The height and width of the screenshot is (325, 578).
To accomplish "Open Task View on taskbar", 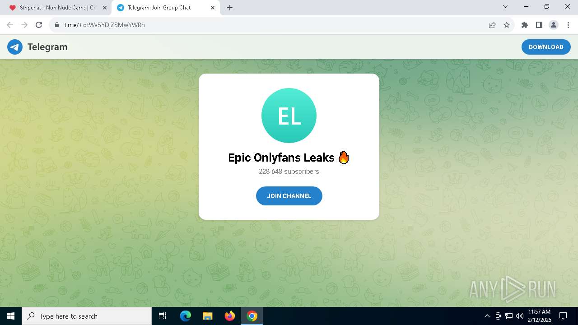I will [163, 316].
